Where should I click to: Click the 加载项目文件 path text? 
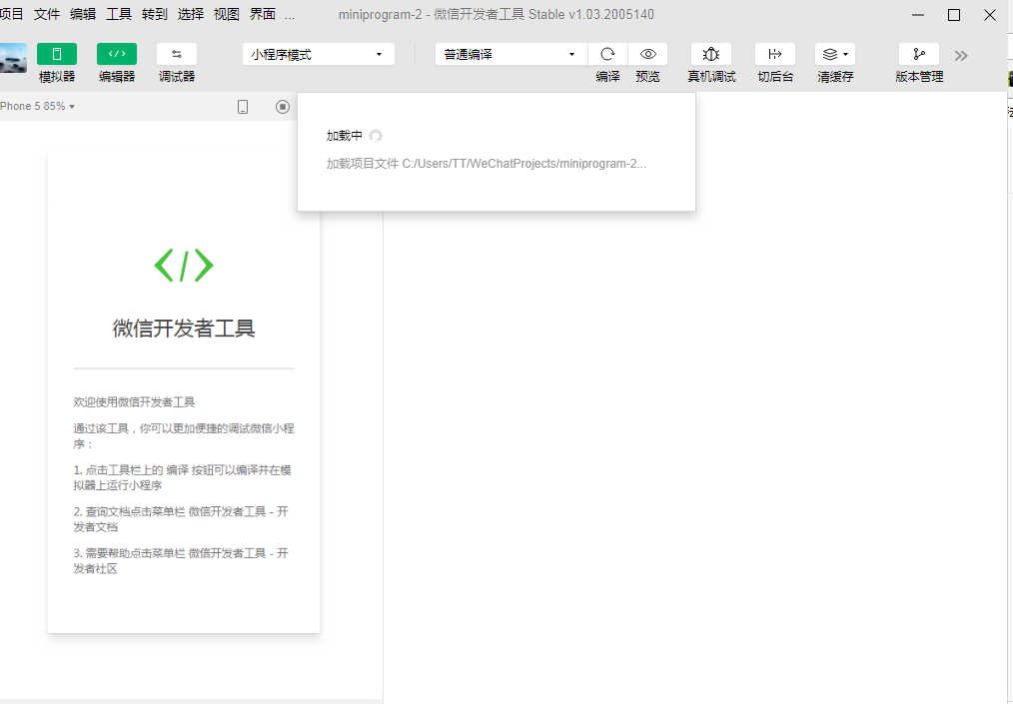click(x=487, y=164)
